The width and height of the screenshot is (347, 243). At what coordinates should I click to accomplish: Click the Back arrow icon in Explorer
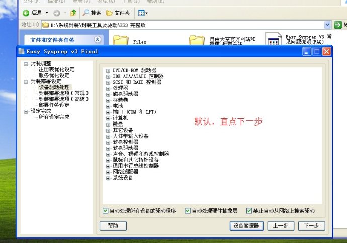click(26, 13)
